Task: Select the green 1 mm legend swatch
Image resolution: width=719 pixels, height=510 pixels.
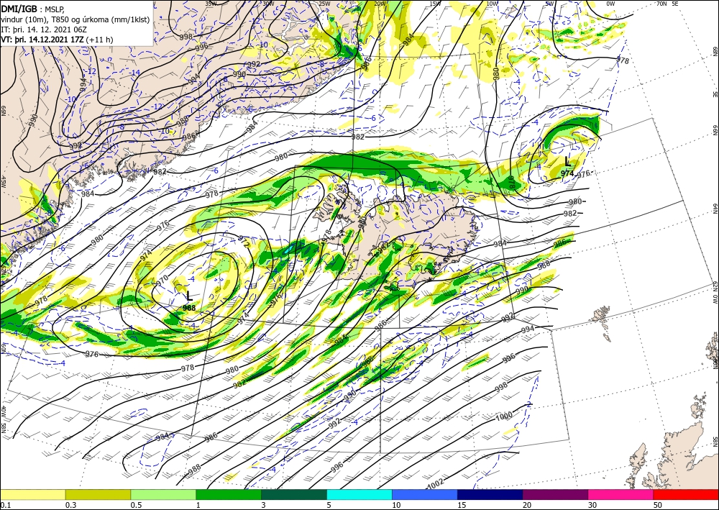Action: tap(229, 494)
